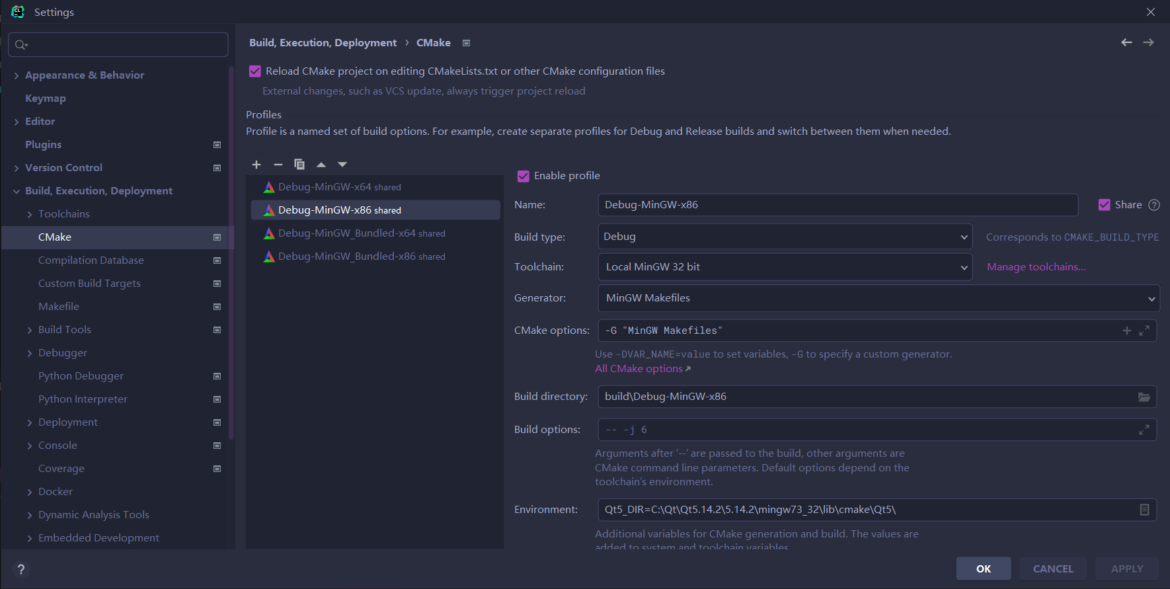Click the APPLY button

1127,569
